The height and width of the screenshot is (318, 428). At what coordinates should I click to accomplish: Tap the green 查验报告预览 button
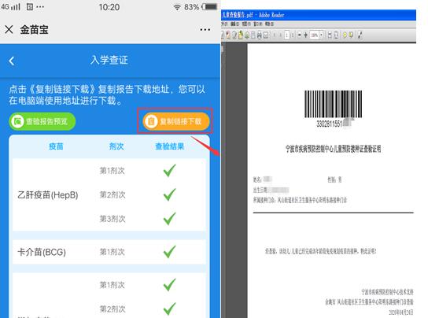(42, 121)
